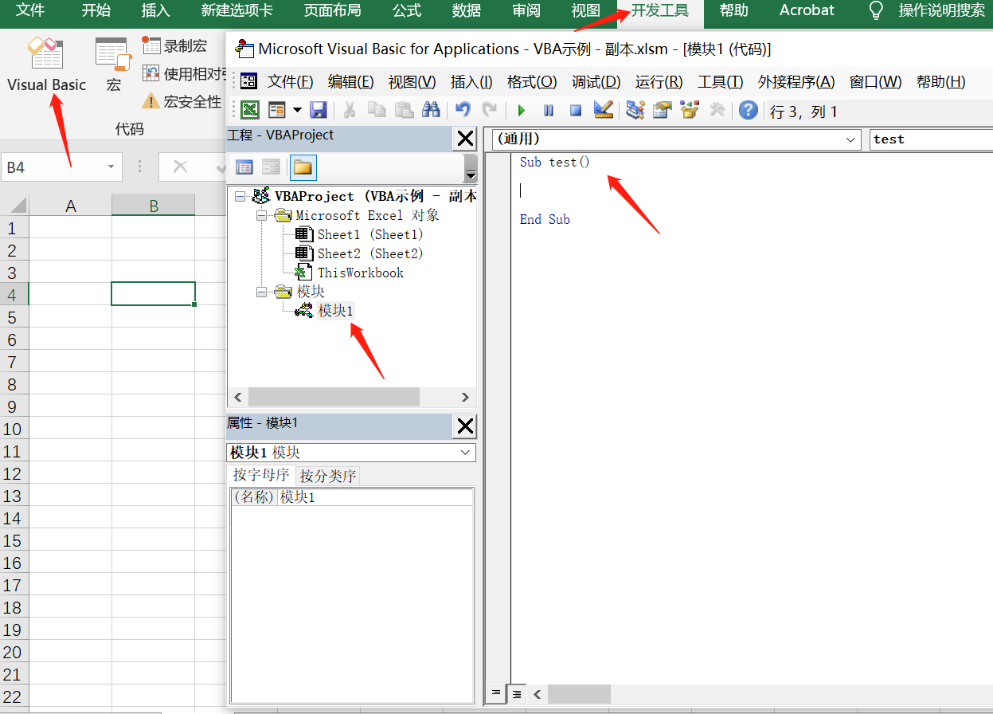Open the 插入(I) menu
This screenshot has width=993, height=714.
471,82
